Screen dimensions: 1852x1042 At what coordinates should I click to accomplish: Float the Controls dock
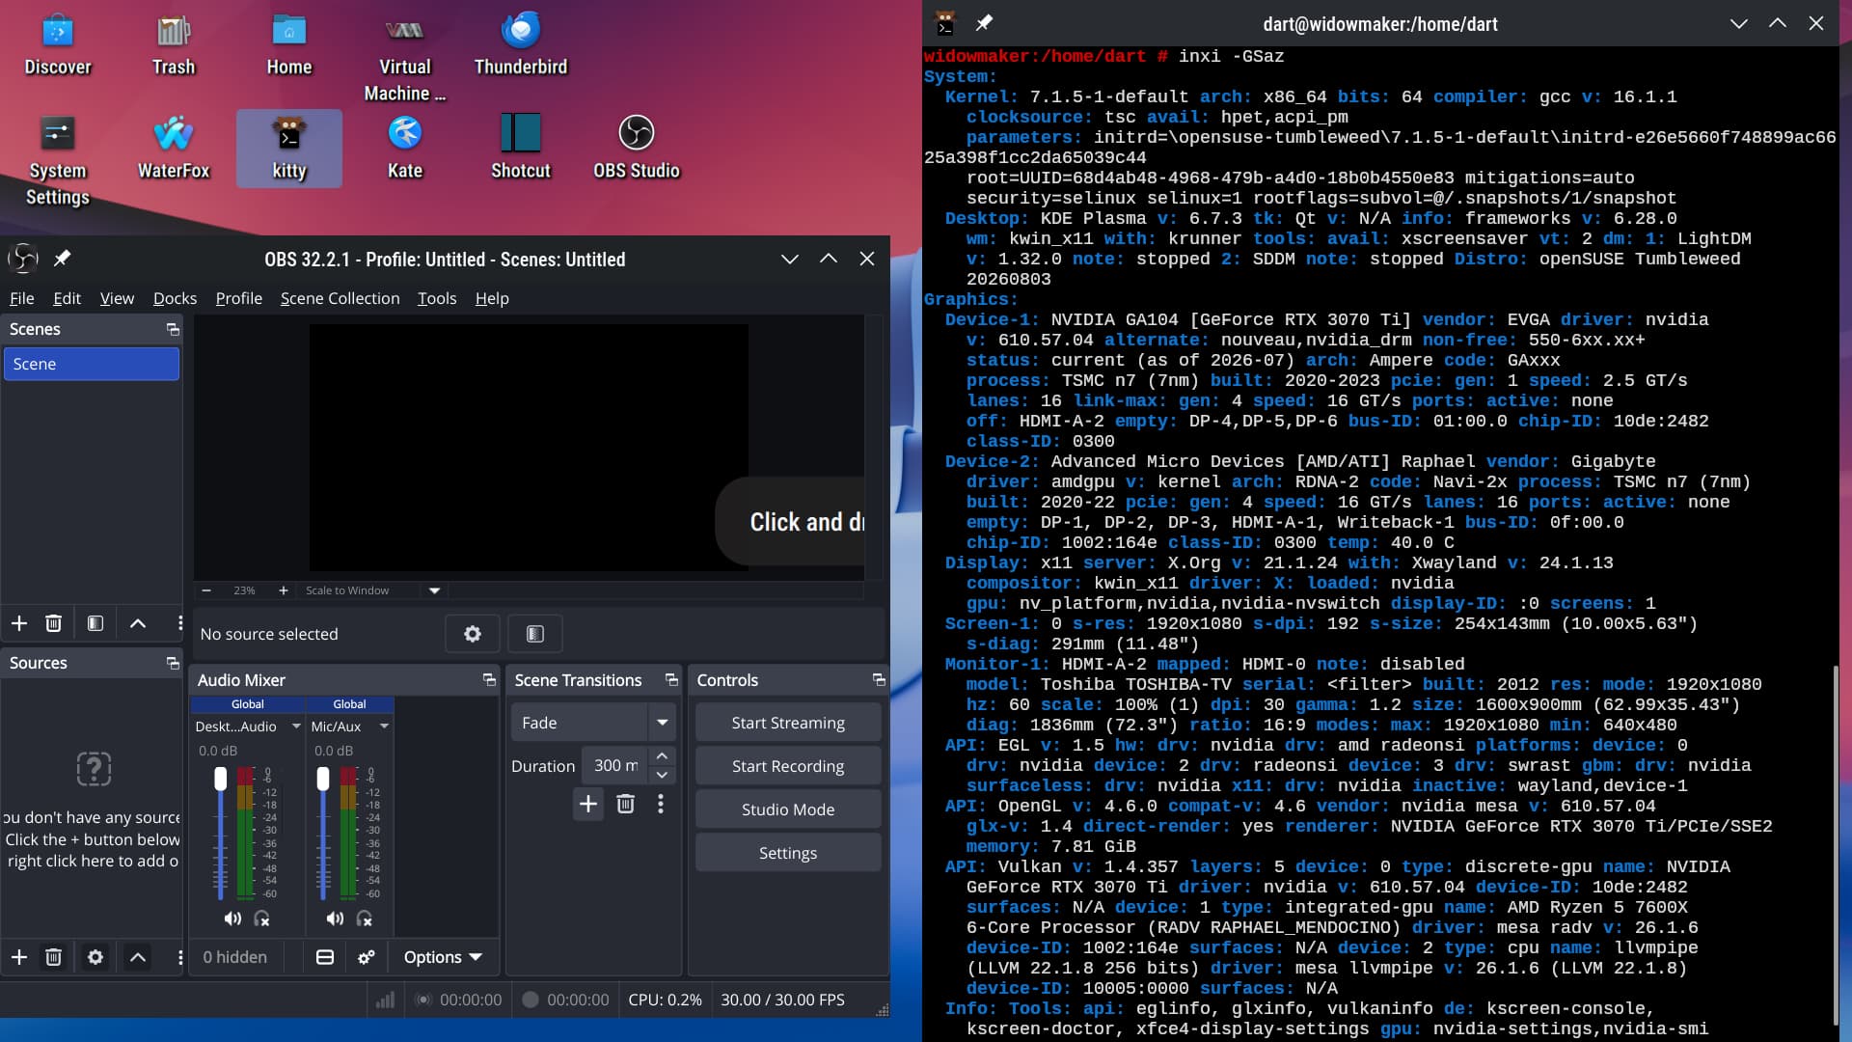coord(879,680)
